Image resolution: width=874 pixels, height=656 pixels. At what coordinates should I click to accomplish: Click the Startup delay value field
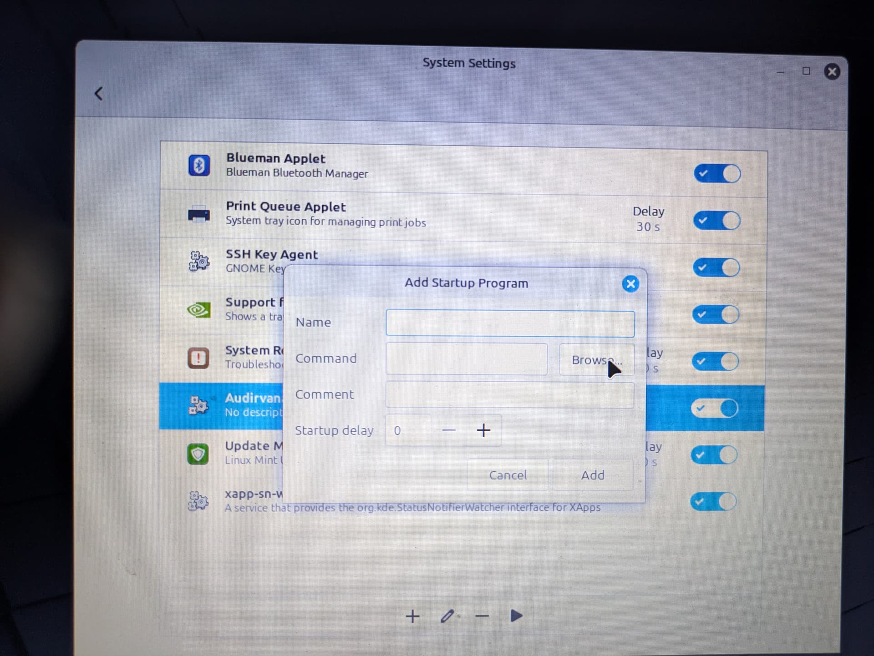tap(408, 430)
